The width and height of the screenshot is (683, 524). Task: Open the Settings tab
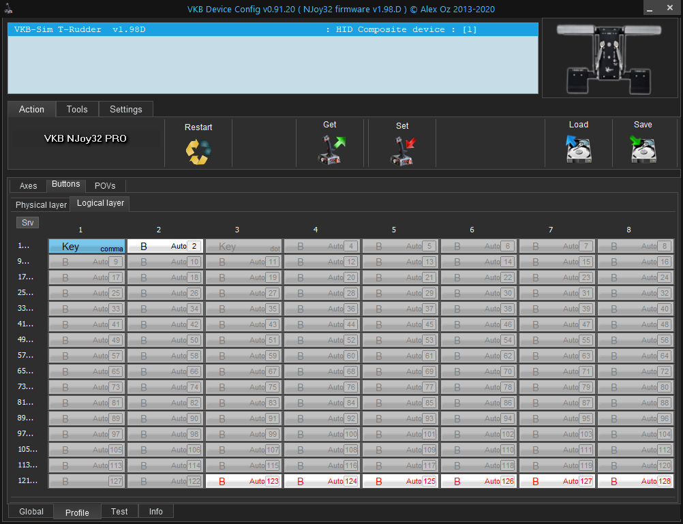[x=126, y=109]
